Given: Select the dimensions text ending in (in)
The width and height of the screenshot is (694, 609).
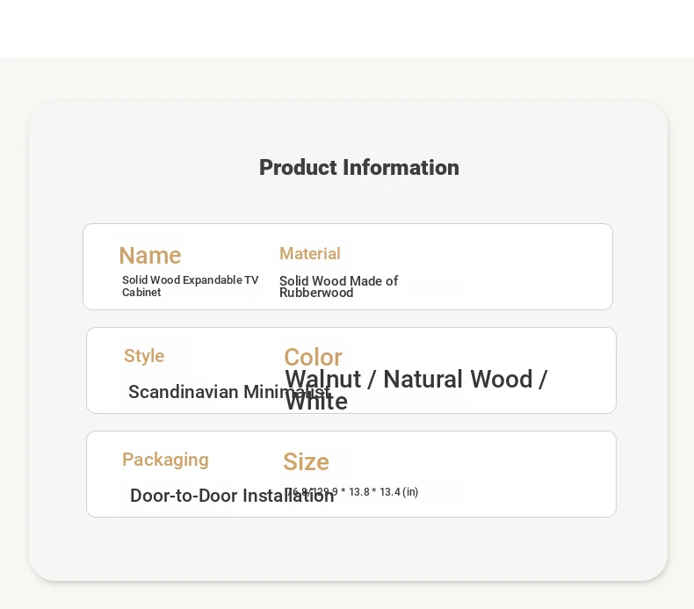Looking at the screenshot, I should tap(351, 492).
